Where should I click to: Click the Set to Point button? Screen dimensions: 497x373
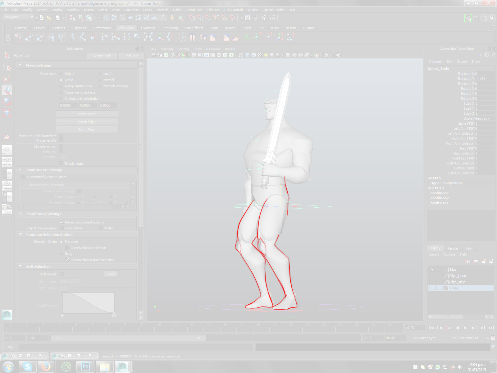pyautogui.click(x=87, y=114)
